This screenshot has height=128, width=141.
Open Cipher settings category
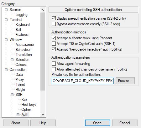[x=26, y=110]
